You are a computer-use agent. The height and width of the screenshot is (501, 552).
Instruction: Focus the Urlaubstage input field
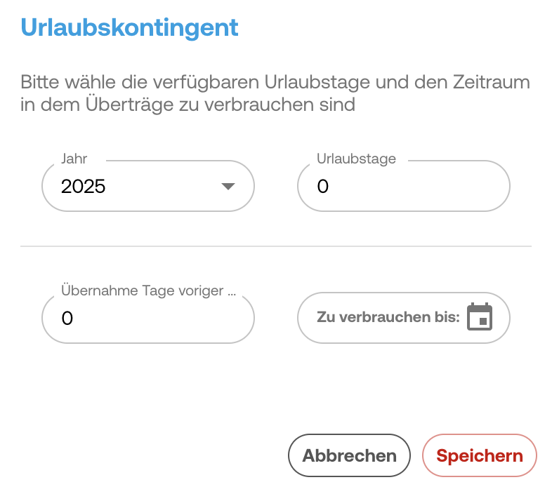coord(404,187)
